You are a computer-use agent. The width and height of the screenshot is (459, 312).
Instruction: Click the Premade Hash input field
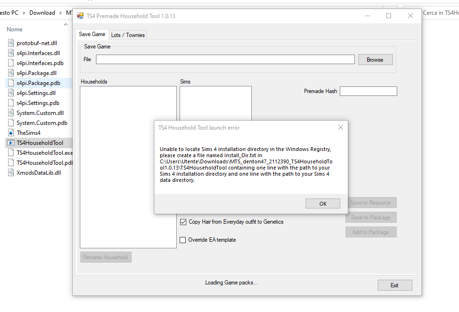tap(369, 91)
